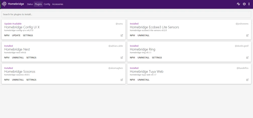Click version text homebridge-ring v9.1.1
The image size is (253, 118).
(x=140, y=52)
